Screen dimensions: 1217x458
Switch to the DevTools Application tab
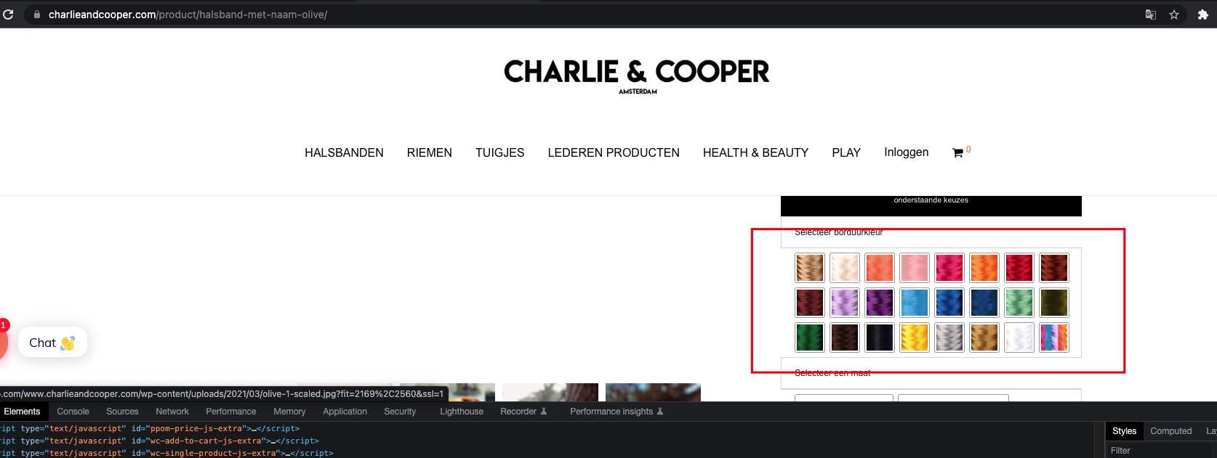click(x=345, y=412)
